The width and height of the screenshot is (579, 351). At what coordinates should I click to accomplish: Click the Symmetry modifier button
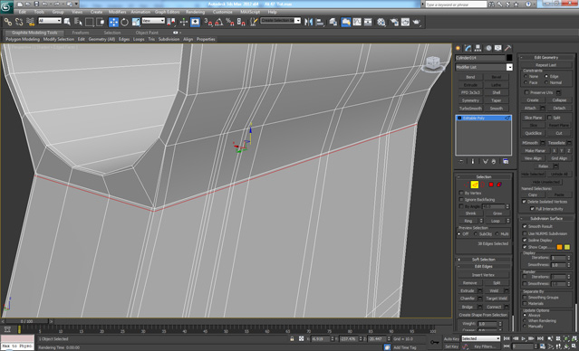pos(470,100)
